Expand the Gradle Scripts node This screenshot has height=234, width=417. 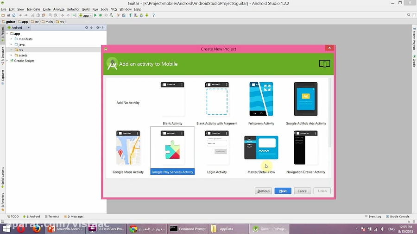(x=7, y=61)
